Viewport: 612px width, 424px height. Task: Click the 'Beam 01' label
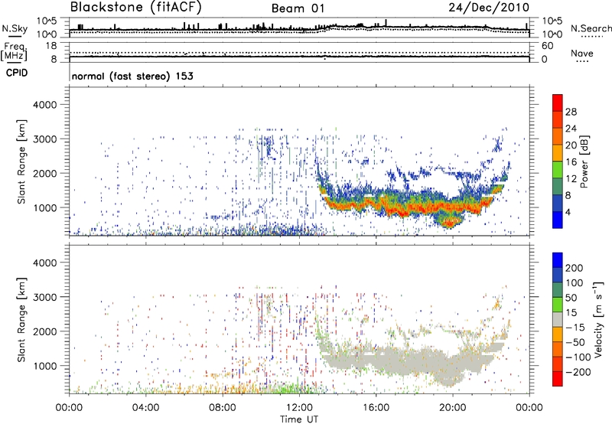[x=298, y=8]
